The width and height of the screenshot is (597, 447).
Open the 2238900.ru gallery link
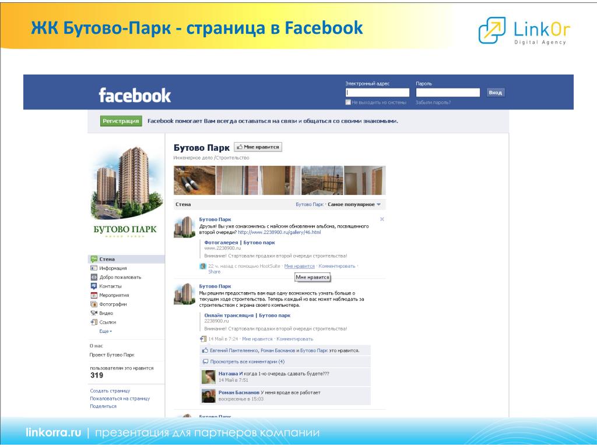point(279,232)
